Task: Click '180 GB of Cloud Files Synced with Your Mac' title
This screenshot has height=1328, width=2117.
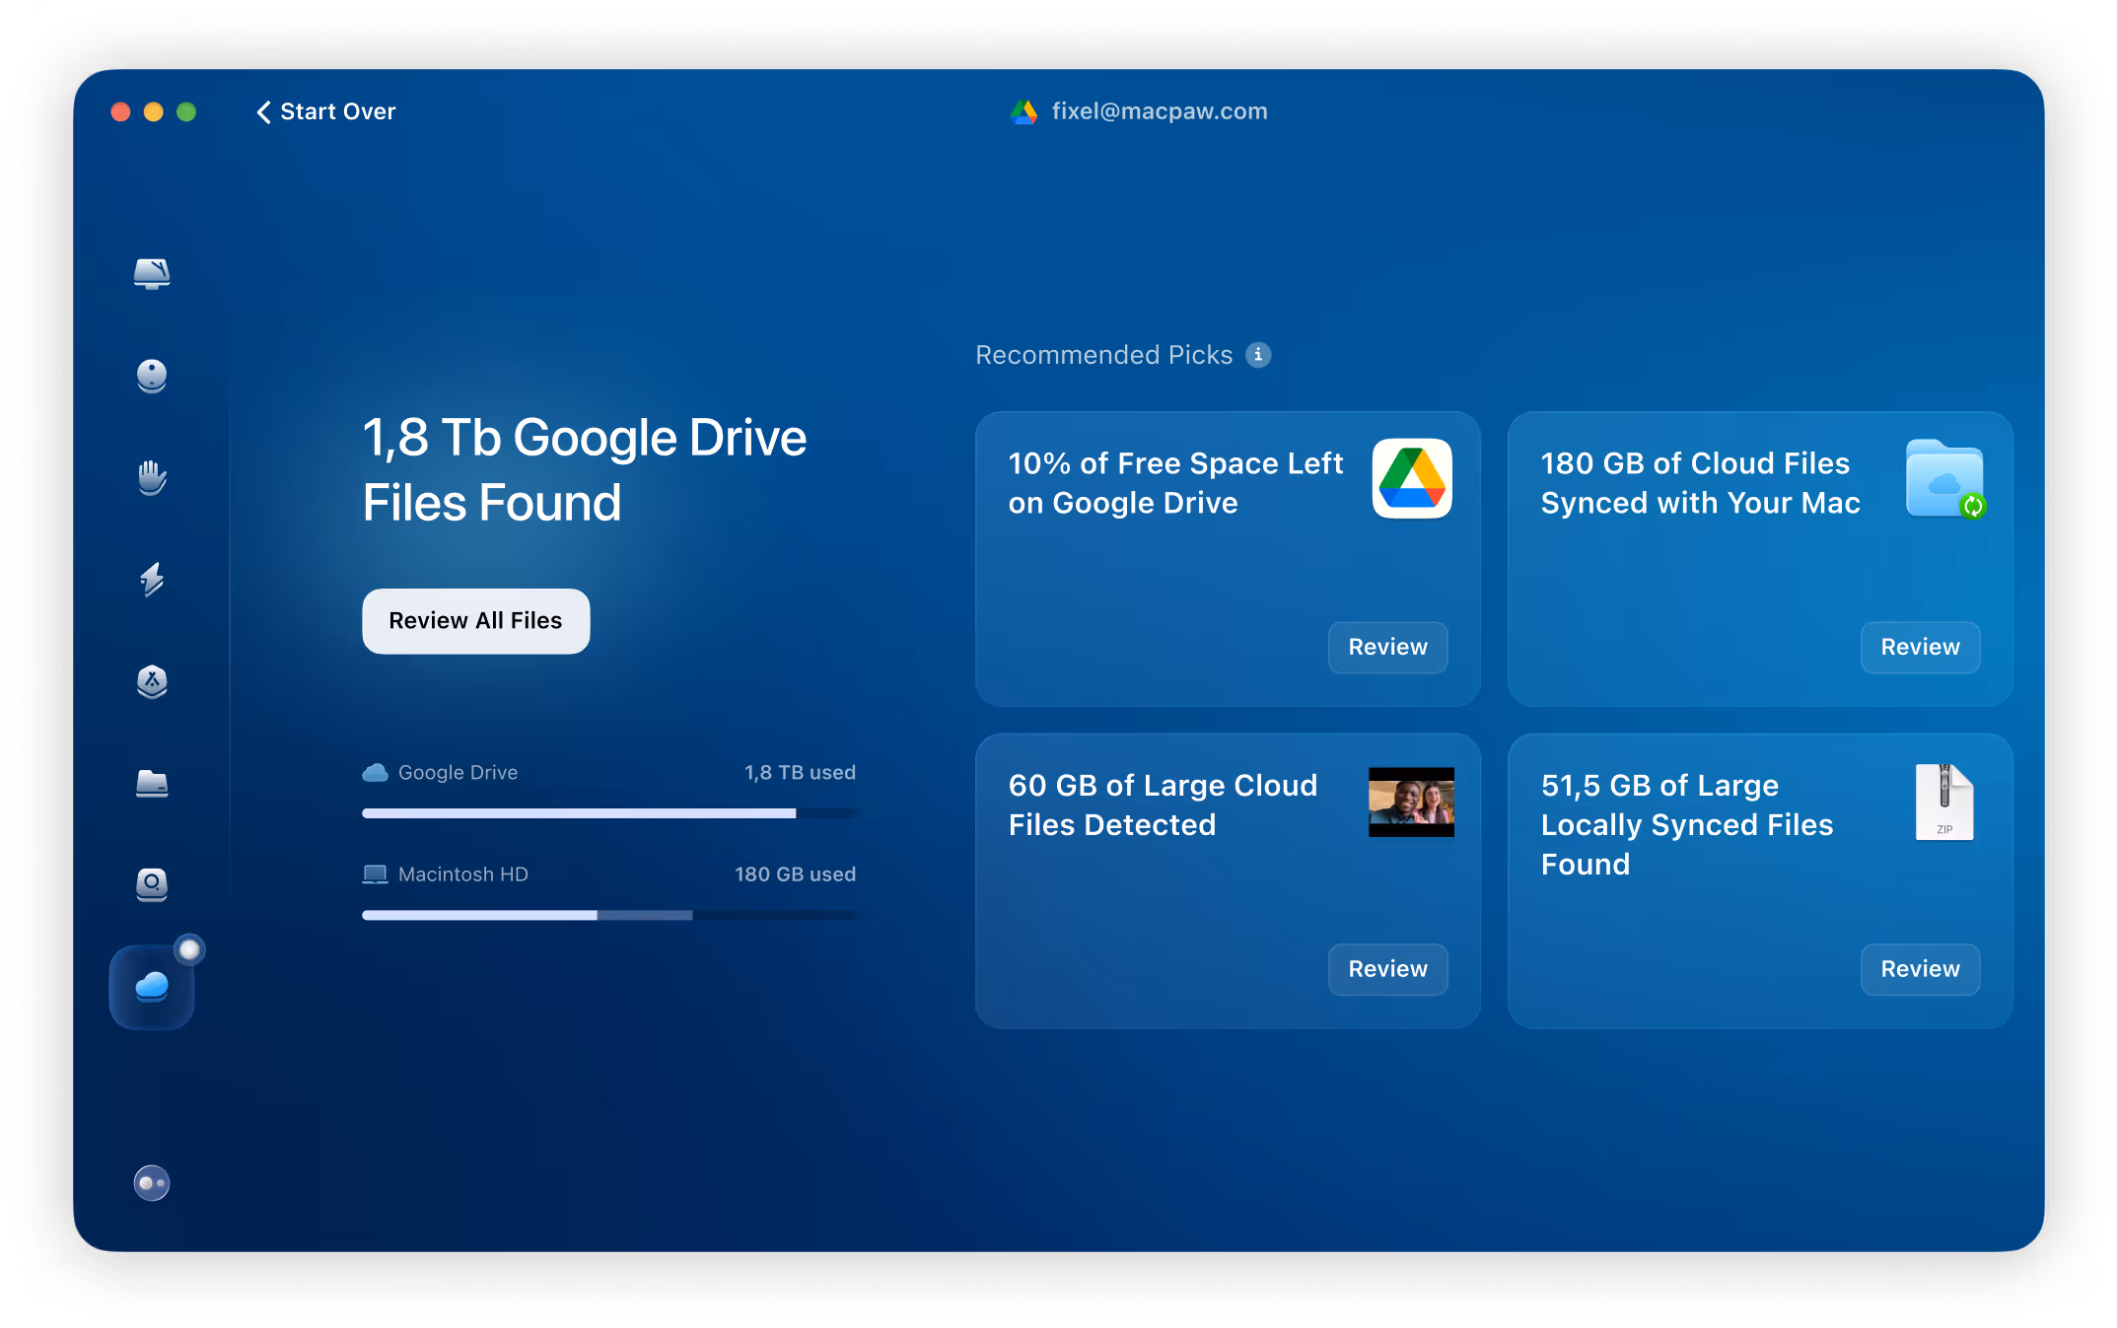Action: pyautogui.click(x=1700, y=483)
